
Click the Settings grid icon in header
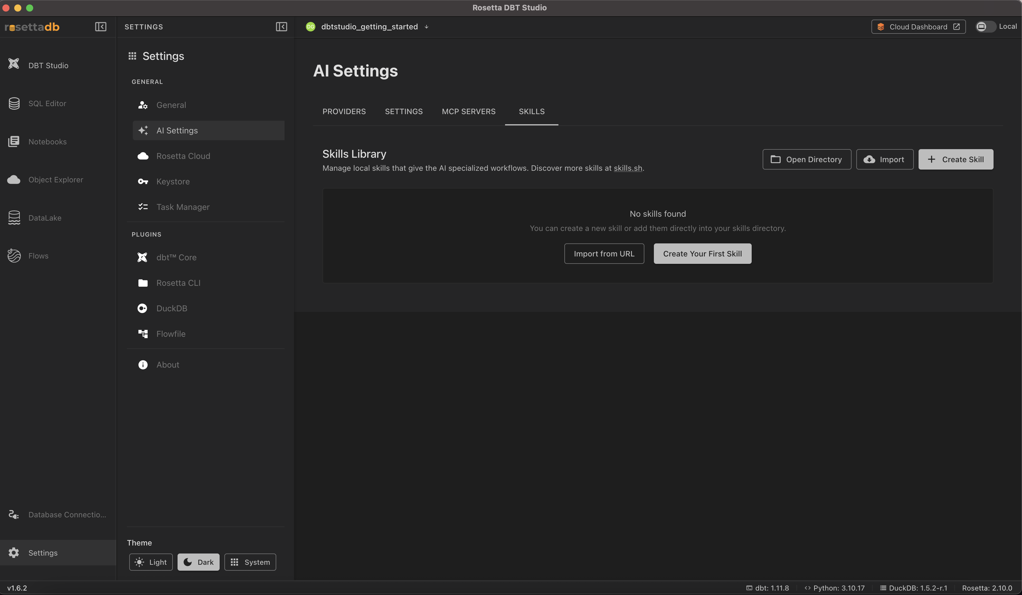pyautogui.click(x=132, y=56)
